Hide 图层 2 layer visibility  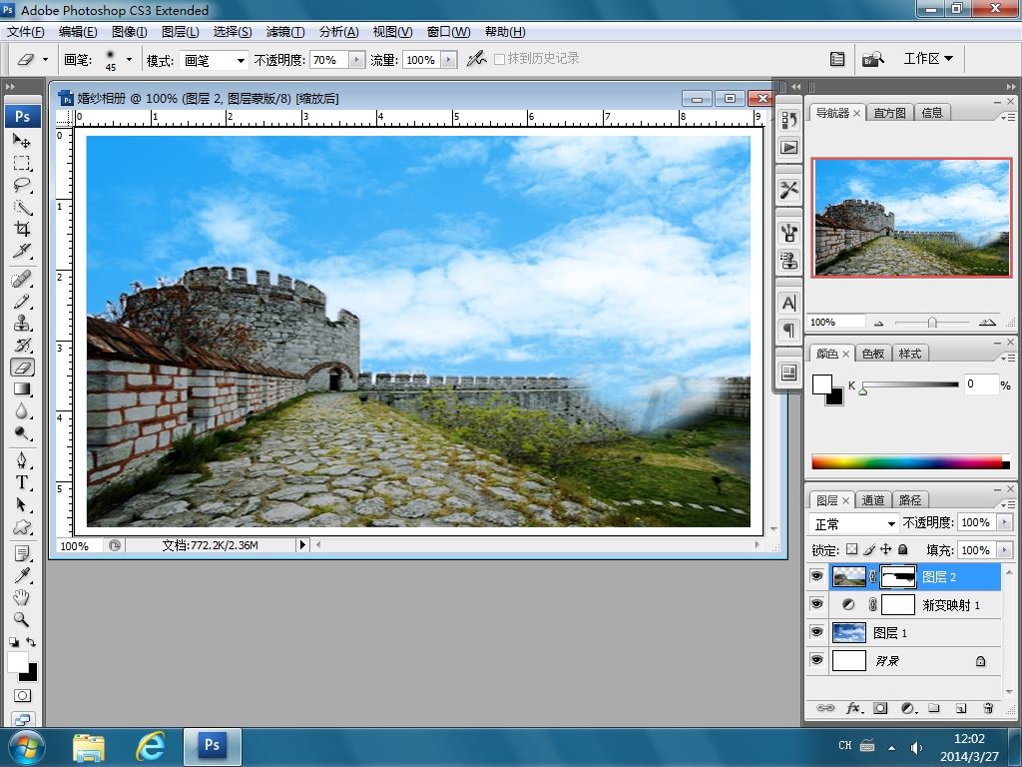click(816, 576)
